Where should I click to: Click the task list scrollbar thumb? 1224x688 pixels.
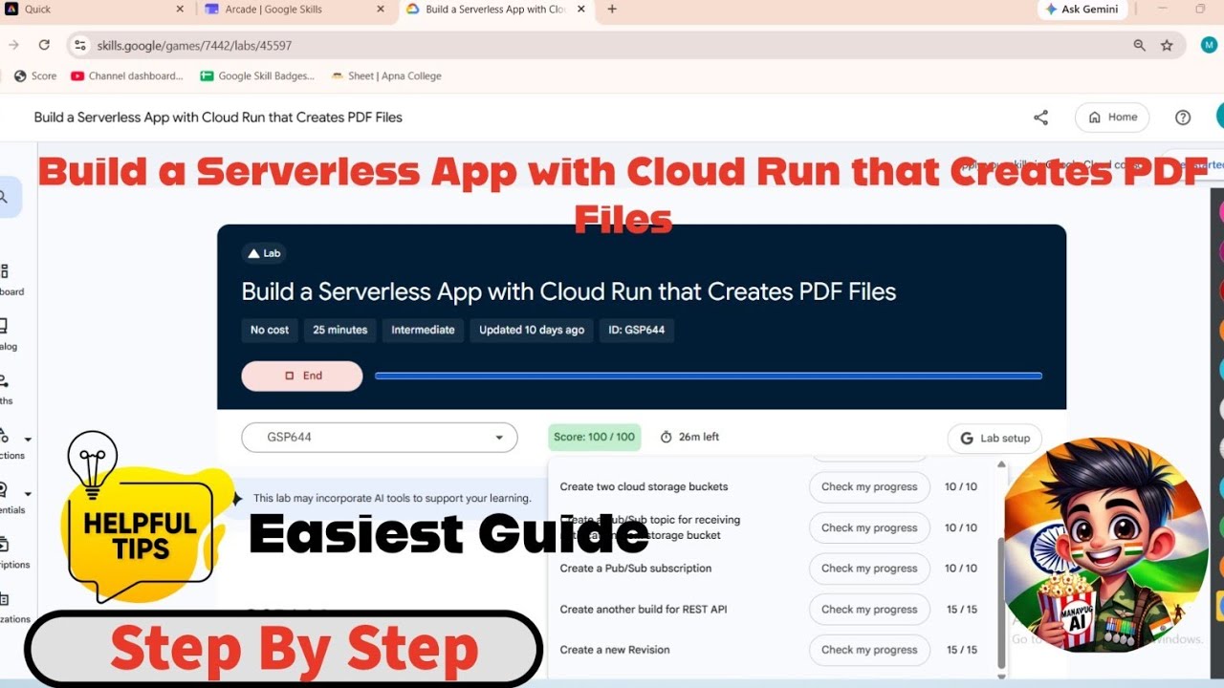(1001, 602)
